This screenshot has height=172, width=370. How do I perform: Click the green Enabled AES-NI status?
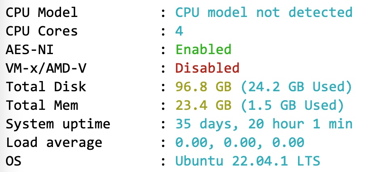coord(203,49)
